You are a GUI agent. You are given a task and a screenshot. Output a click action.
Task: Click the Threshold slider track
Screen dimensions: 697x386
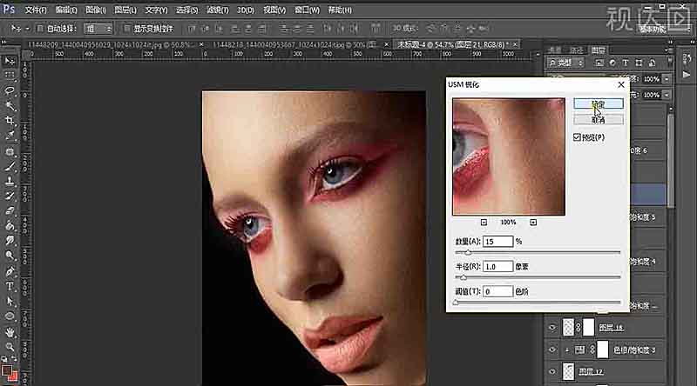538,303
